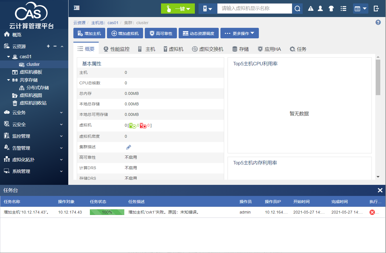Viewport: 386px width, 253px height.
Task: Click the minus icon beside 云资源
Action: [x=55, y=46]
